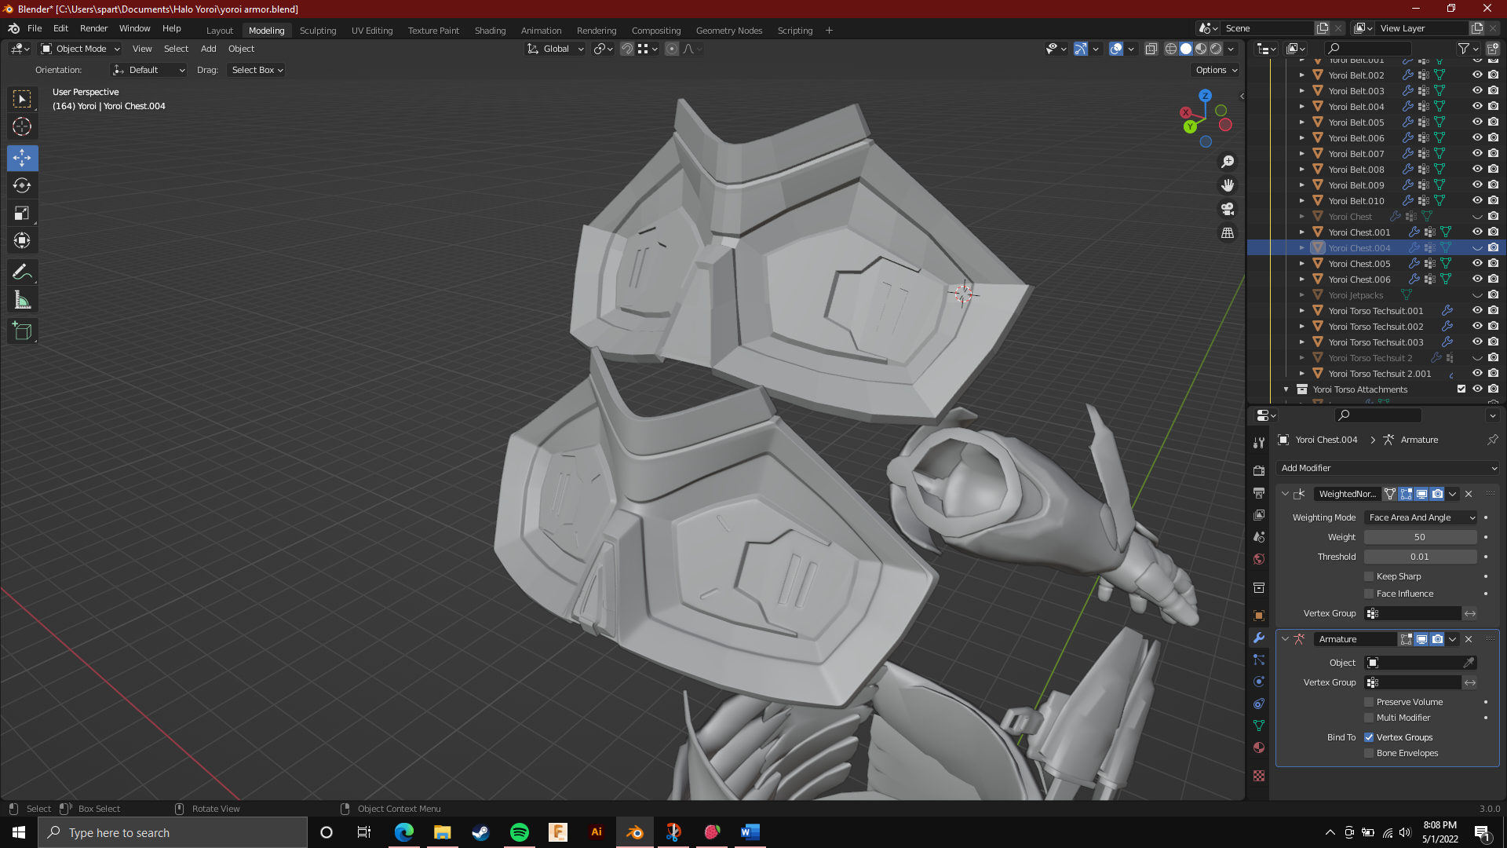Expand the Yoroi Chest.001 tree item
Viewport: 1507px width, 848px height.
click(x=1302, y=232)
